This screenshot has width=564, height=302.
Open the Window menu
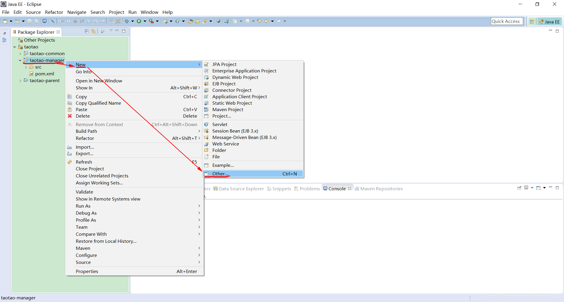click(149, 12)
